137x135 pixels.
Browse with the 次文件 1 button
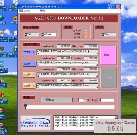[29, 75]
